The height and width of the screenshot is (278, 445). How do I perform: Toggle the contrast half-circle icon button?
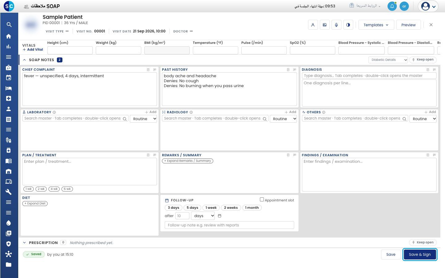pyautogui.click(x=348, y=25)
